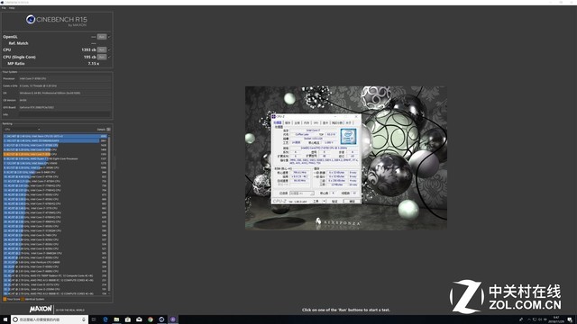Image resolution: width=577 pixels, height=324 pixels.
Task: Switch to the 处理器 tab in CPU-Z
Action: 278,122
